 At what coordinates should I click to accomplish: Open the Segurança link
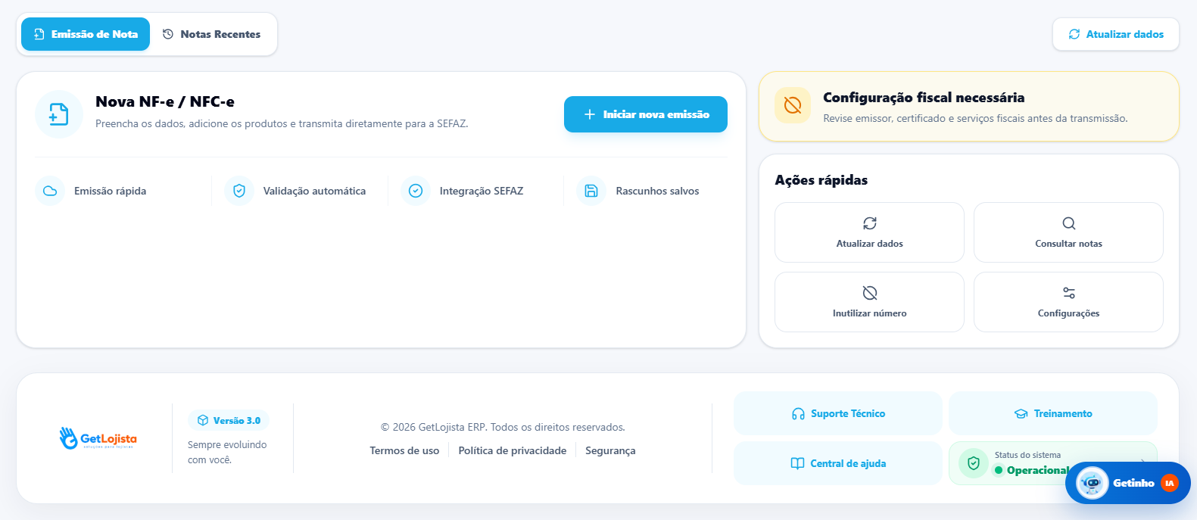click(610, 450)
